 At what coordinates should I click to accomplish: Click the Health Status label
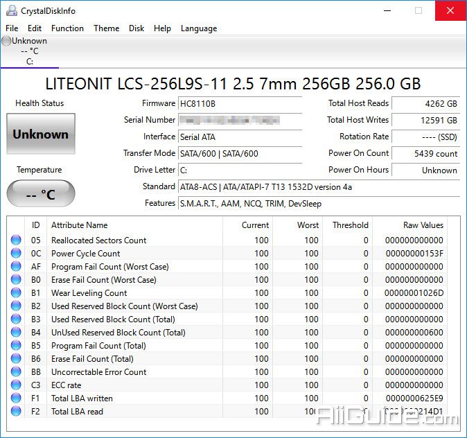tap(39, 103)
